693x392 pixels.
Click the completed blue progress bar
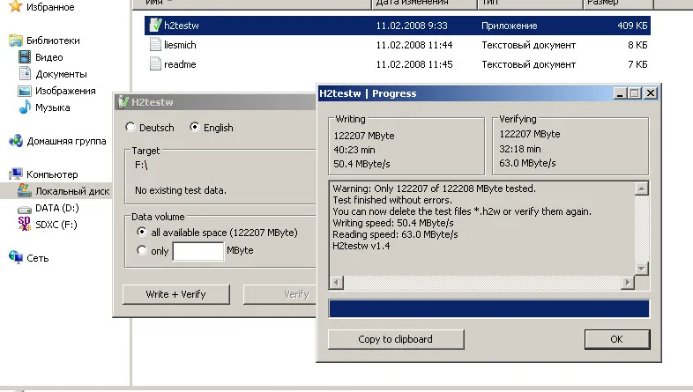(x=488, y=308)
